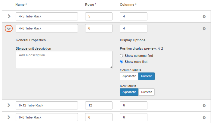Set column labels to Numeric

pos(147,76)
